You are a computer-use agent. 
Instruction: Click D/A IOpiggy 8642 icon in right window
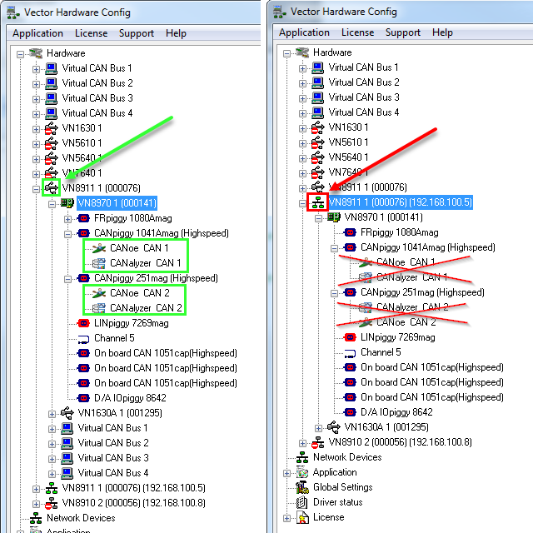(350, 412)
